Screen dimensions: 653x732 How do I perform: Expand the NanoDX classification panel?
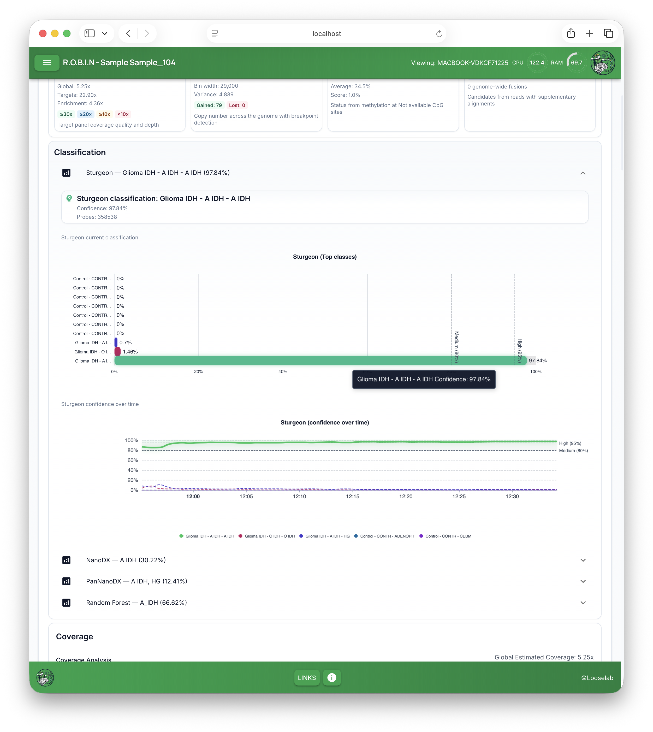point(583,560)
